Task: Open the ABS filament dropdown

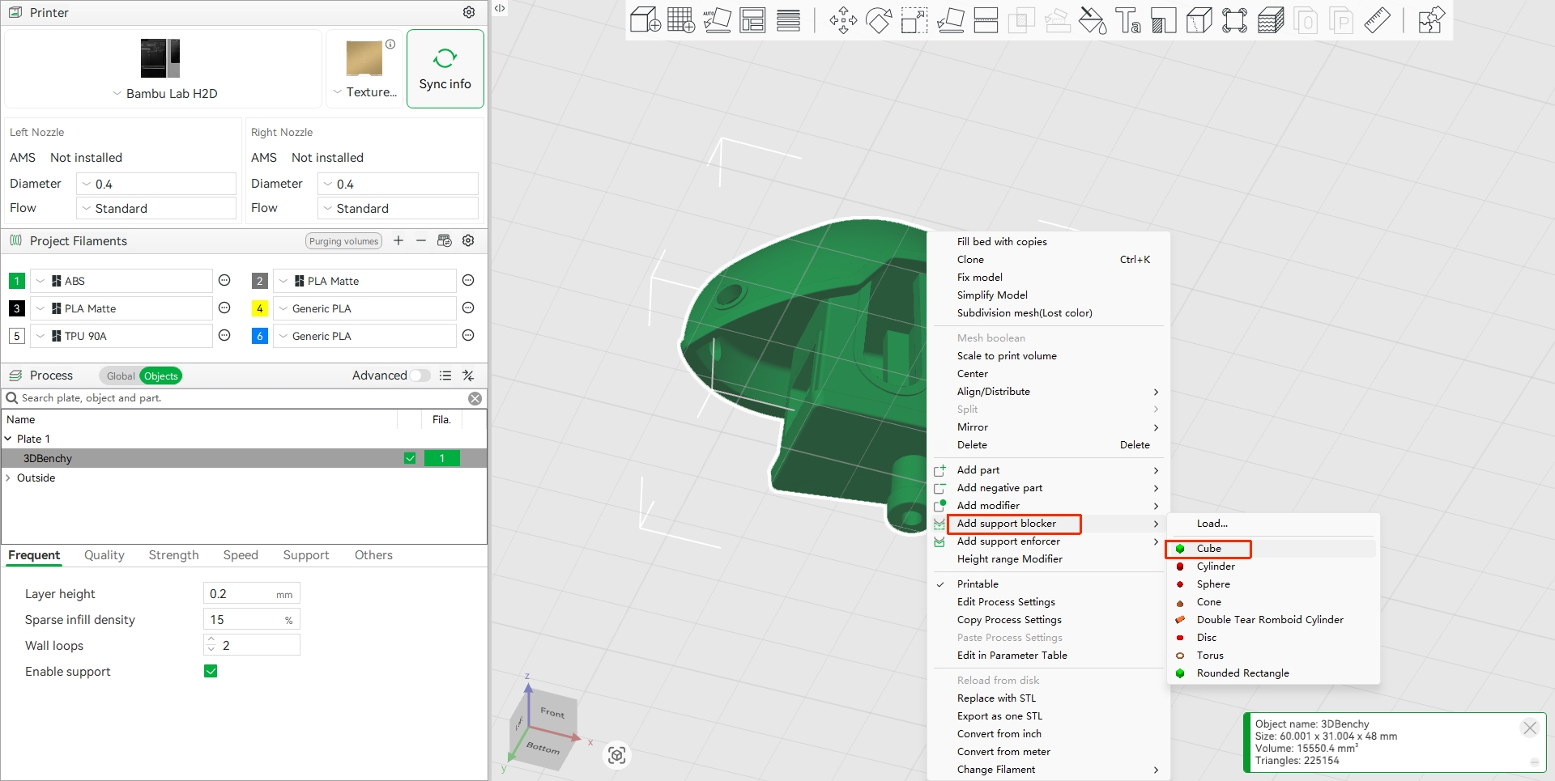Action: (121, 281)
